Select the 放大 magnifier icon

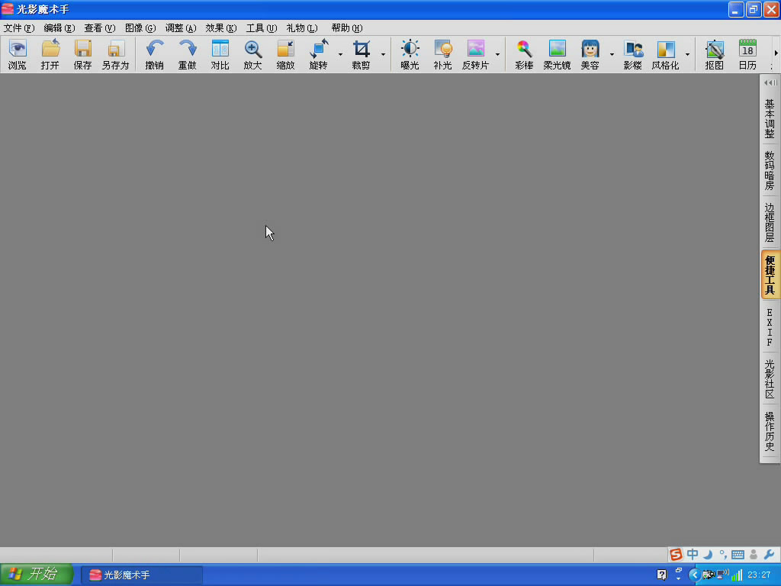(x=253, y=54)
